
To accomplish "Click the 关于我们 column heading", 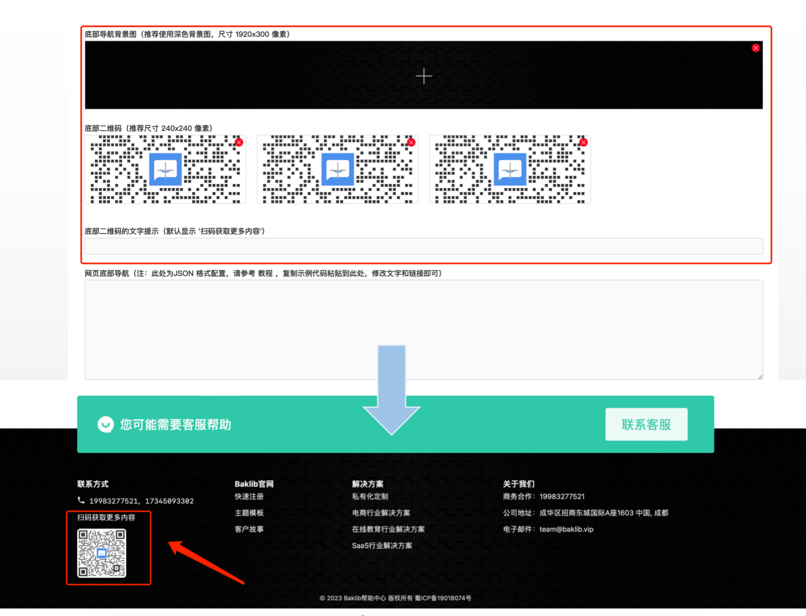I will click(519, 484).
